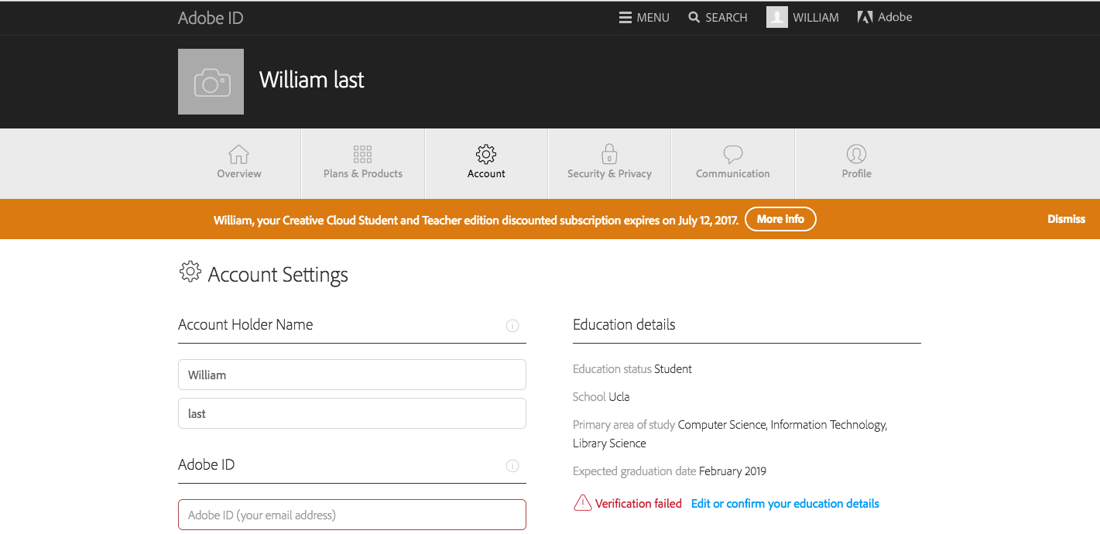Click the William user avatar icon
This screenshot has height=534, width=1100.
pos(777,18)
